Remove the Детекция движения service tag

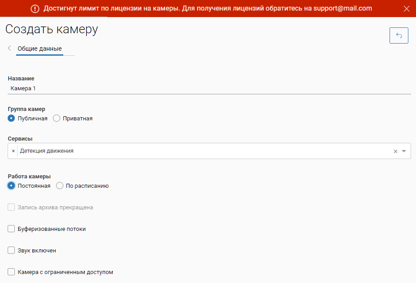tap(13, 151)
